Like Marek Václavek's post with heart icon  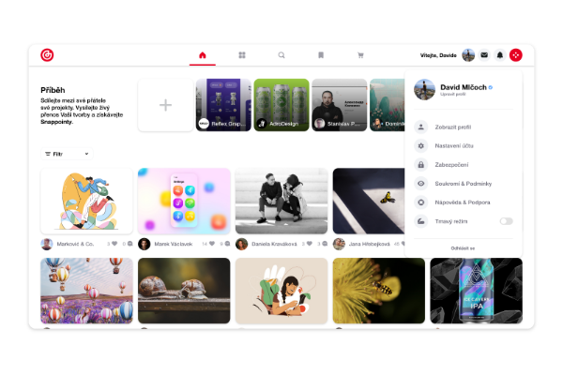(211, 244)
